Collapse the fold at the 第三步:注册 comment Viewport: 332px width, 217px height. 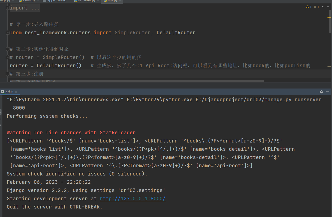coord(7,74)
